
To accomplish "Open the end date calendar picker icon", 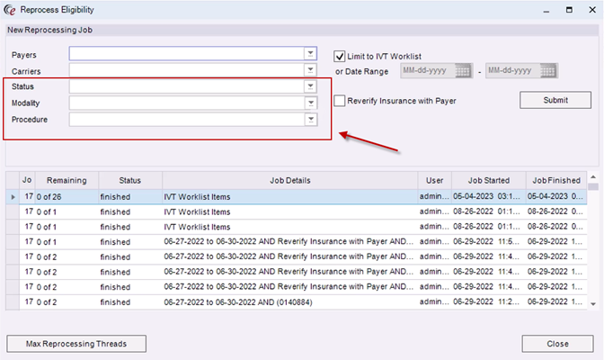I will 548,71.
